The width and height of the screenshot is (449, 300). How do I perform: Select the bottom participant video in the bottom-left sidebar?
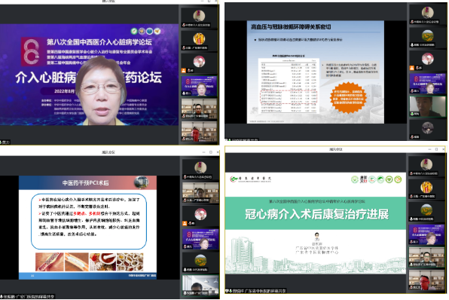pyautogui.click(x=200, y=286)
